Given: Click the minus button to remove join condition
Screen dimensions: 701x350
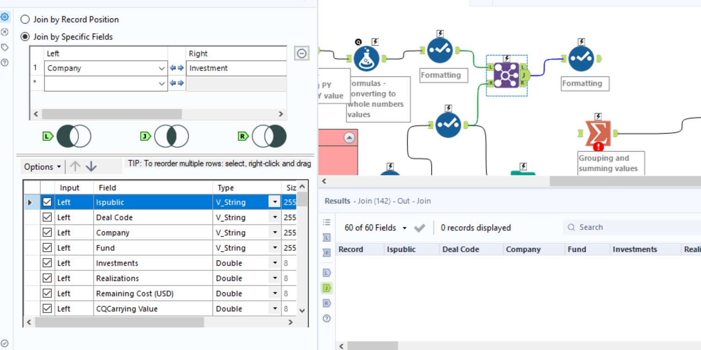Looking at the screenshot, I should [302, 53].
